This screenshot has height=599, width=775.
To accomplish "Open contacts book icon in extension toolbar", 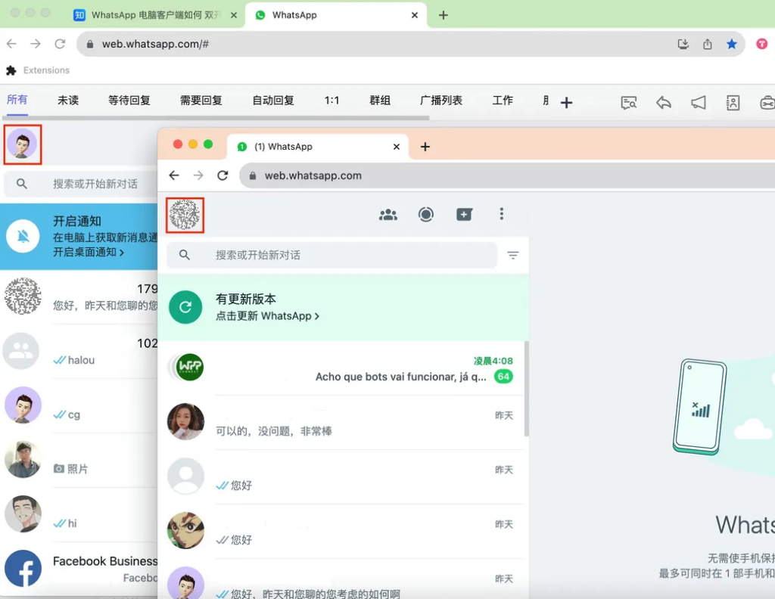I will [x=733, y=103].
